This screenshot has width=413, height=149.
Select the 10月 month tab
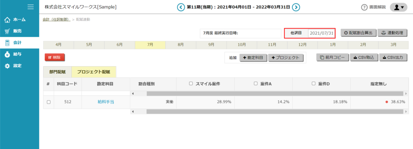pos(242,45)
